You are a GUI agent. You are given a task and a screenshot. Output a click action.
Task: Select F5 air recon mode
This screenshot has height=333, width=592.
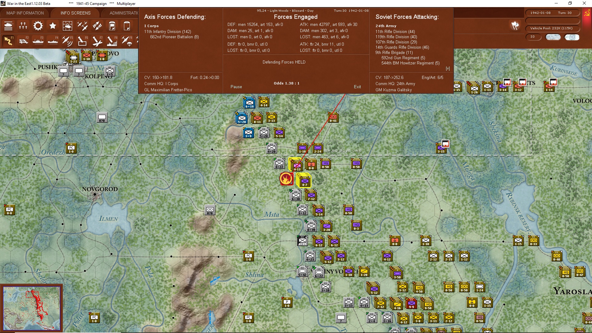(x=68, y=41)
